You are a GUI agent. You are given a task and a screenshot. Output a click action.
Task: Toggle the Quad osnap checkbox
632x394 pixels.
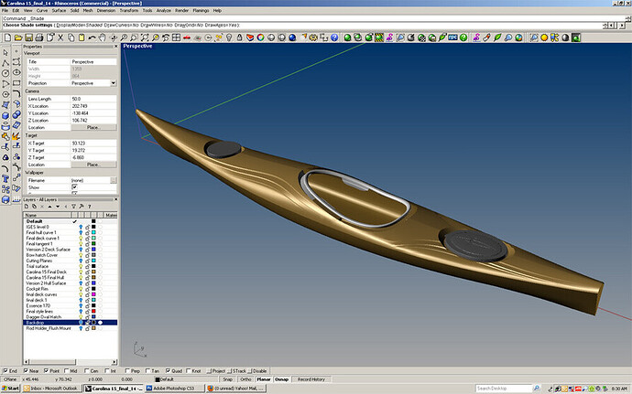tap(168, 370)
